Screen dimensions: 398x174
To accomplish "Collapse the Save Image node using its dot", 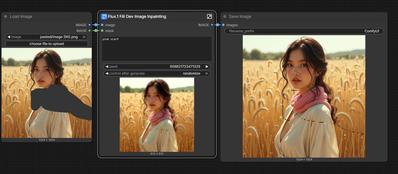I will pyautogui.click(x=225, y=16).
